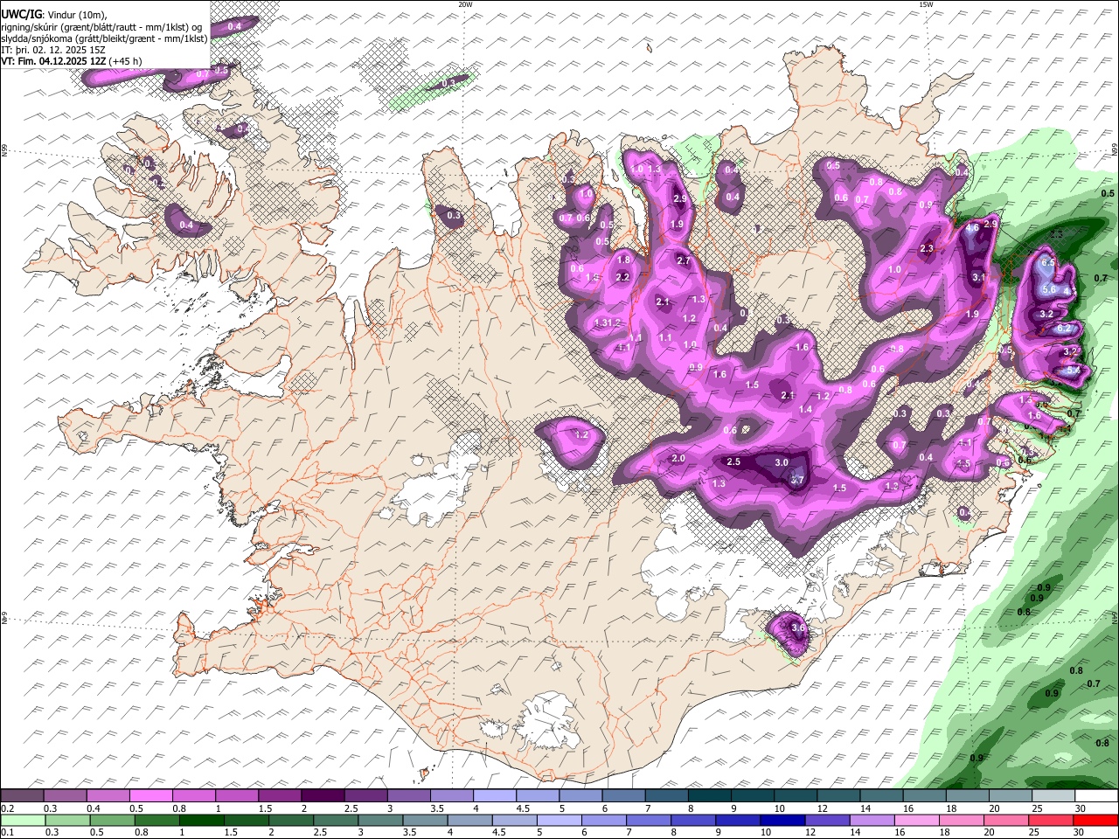Click the 0.2 label in snow legend
Image resolution: width=1119 pixels, height=839 pixels.
click(6, 808)
